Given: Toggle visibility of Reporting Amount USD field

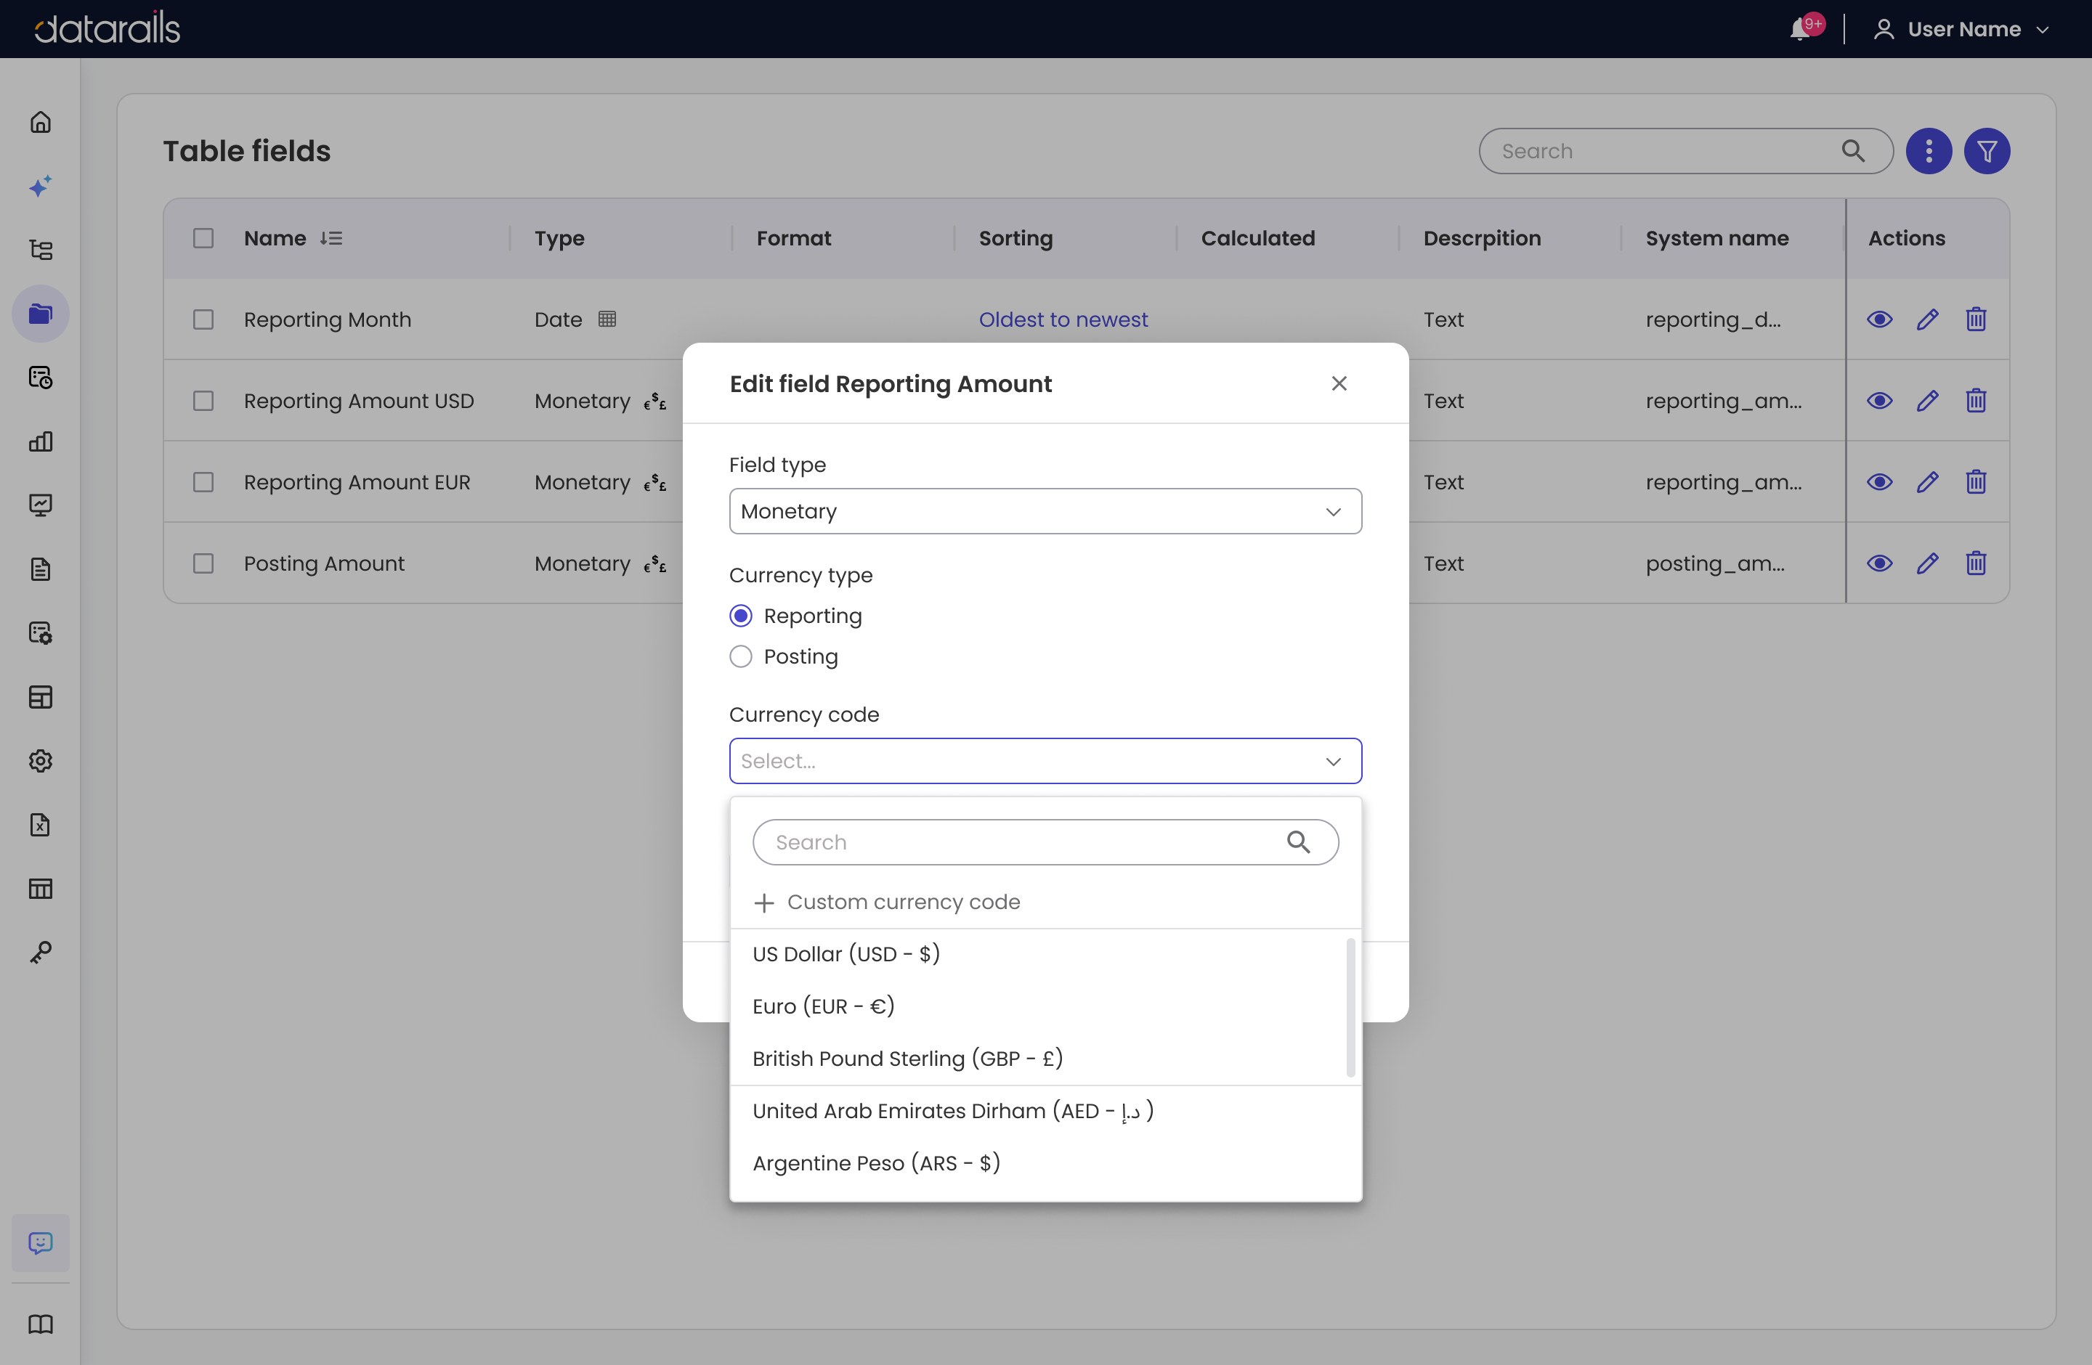Looking at the screenshot, I should 1879,401.
